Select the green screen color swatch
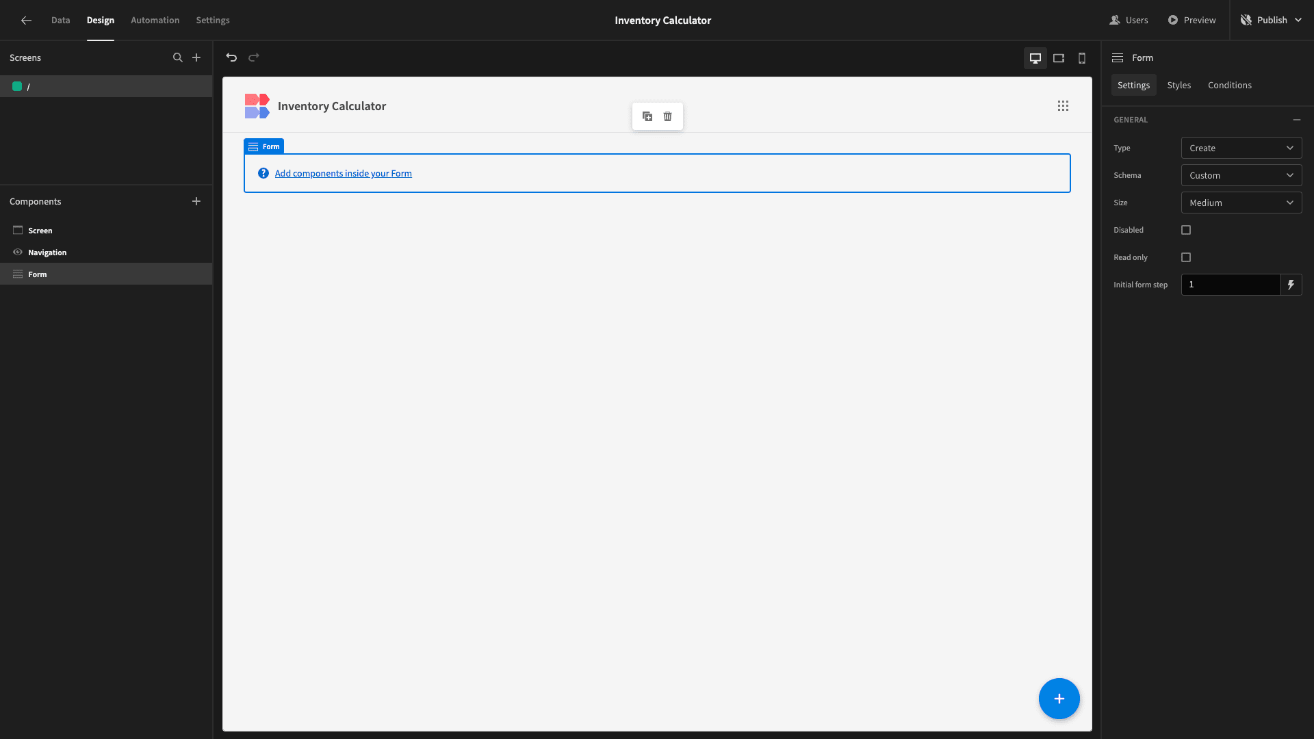Screen dimensions: 1314x739 click(17, 86)
